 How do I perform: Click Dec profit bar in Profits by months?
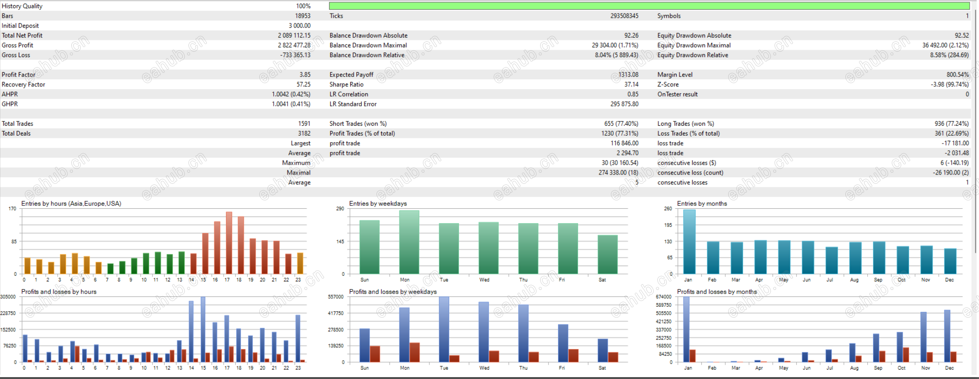click(947, 336)
